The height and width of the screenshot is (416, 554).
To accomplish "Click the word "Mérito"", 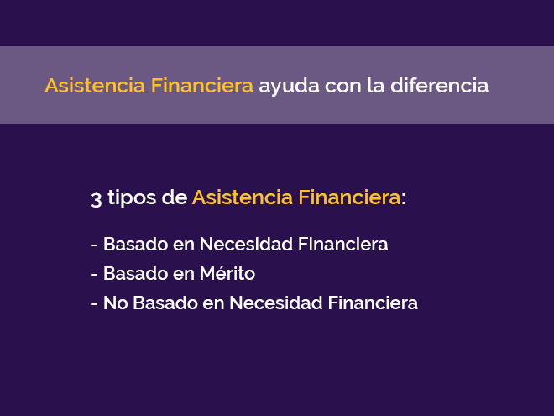I will [x=226, y=274].
